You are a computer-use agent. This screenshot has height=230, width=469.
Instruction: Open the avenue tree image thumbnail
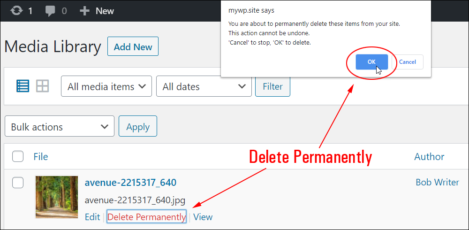[x=57, y=197]
